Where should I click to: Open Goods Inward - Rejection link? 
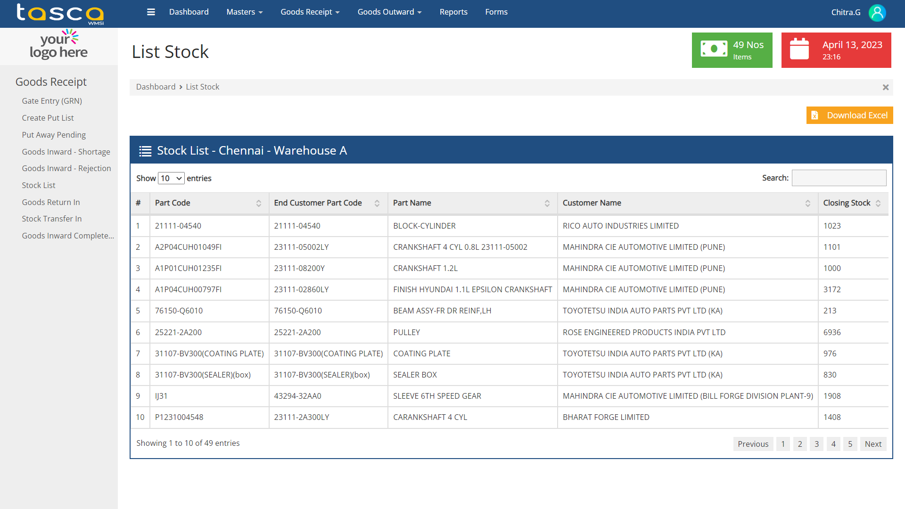(66, 168)
